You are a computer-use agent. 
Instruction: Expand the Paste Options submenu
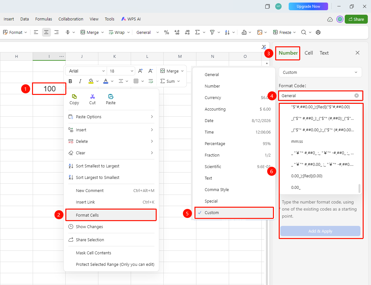(x=111, y=117)
